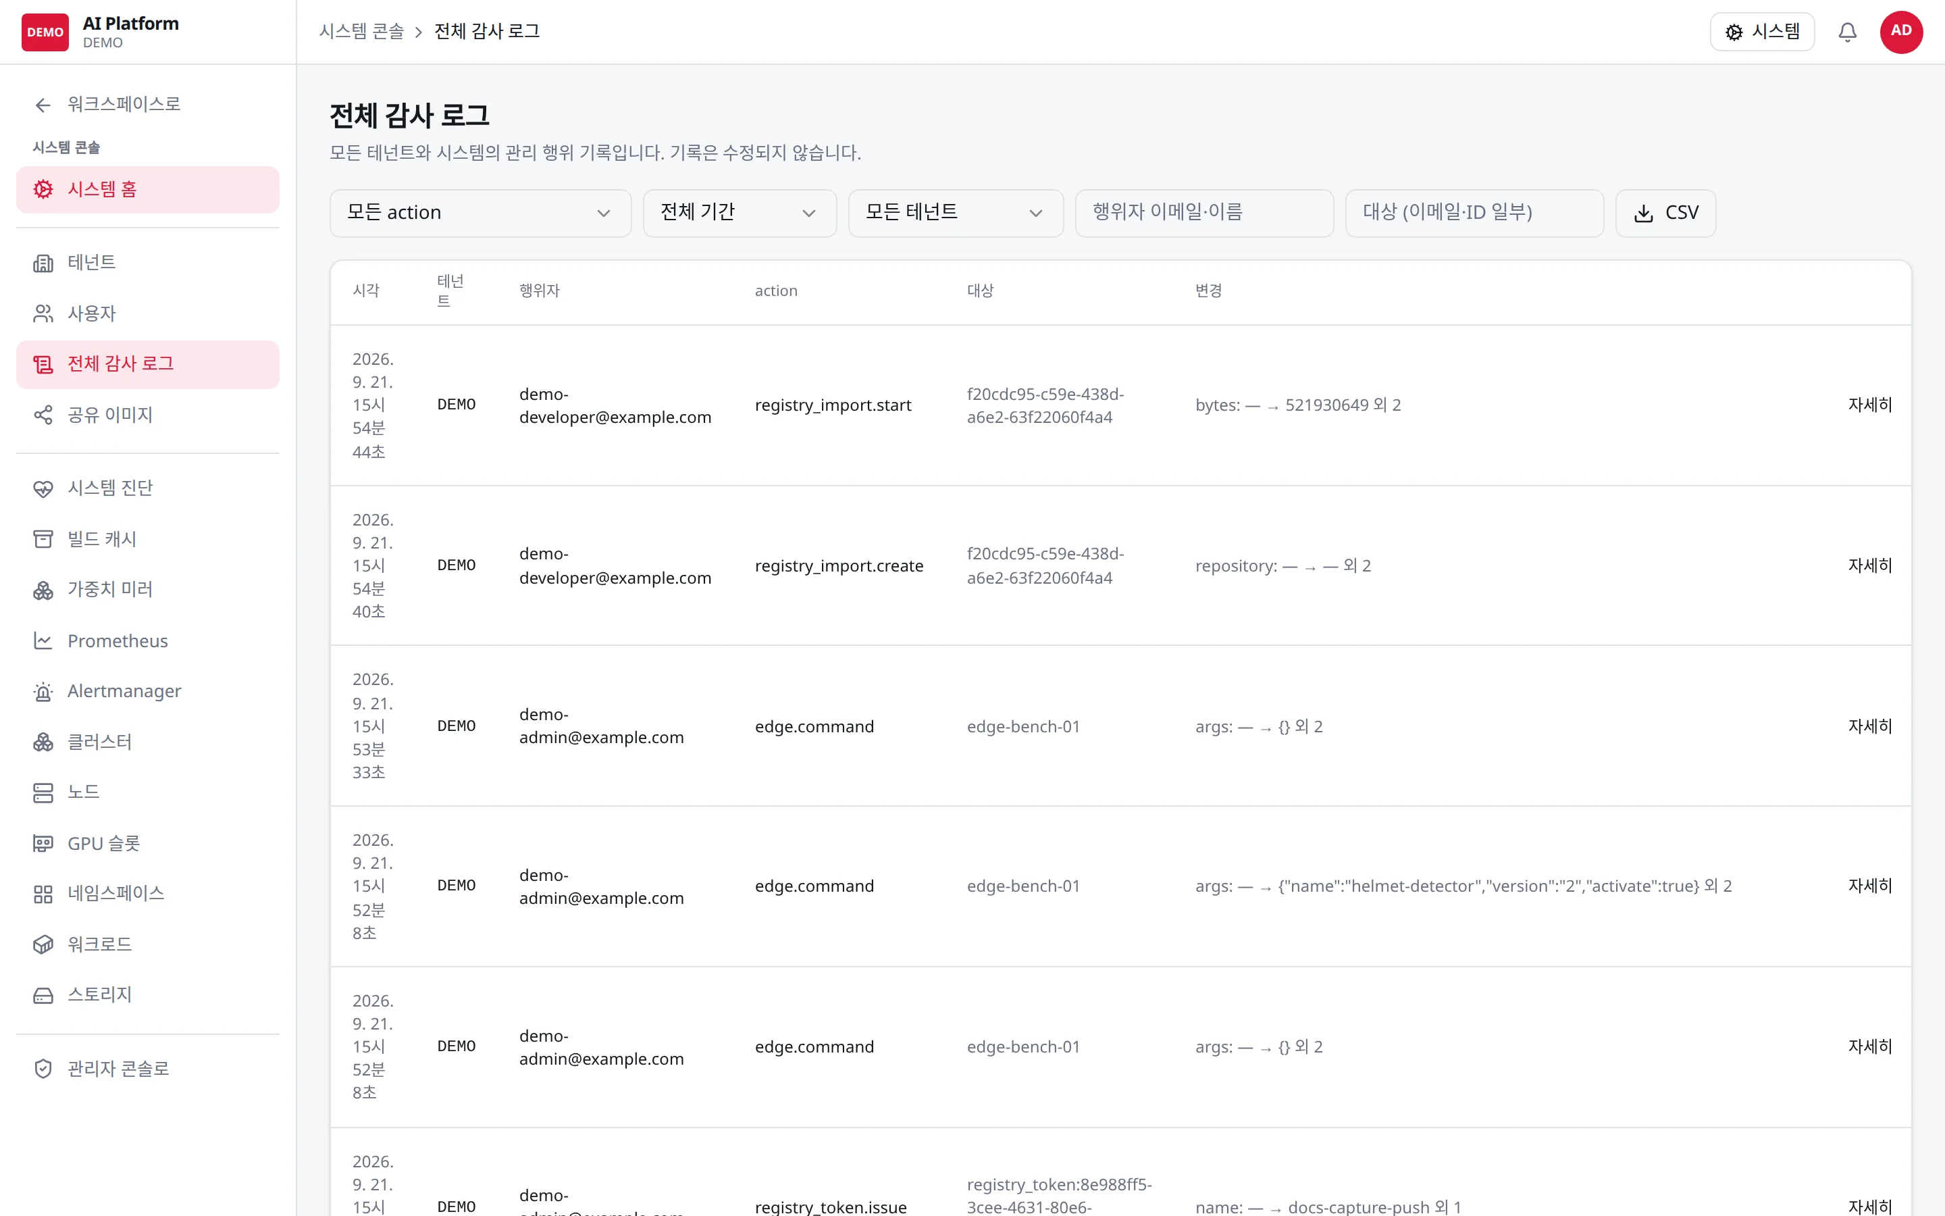Image resolution: width=1945 pixels, height=1216 pixels.
Task: Click the 노드 server icon
Action: [43, 793]
